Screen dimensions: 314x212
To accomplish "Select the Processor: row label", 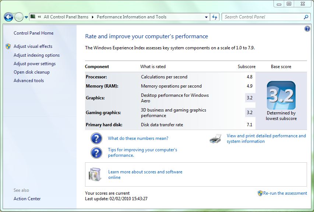I will pos(96,77).
